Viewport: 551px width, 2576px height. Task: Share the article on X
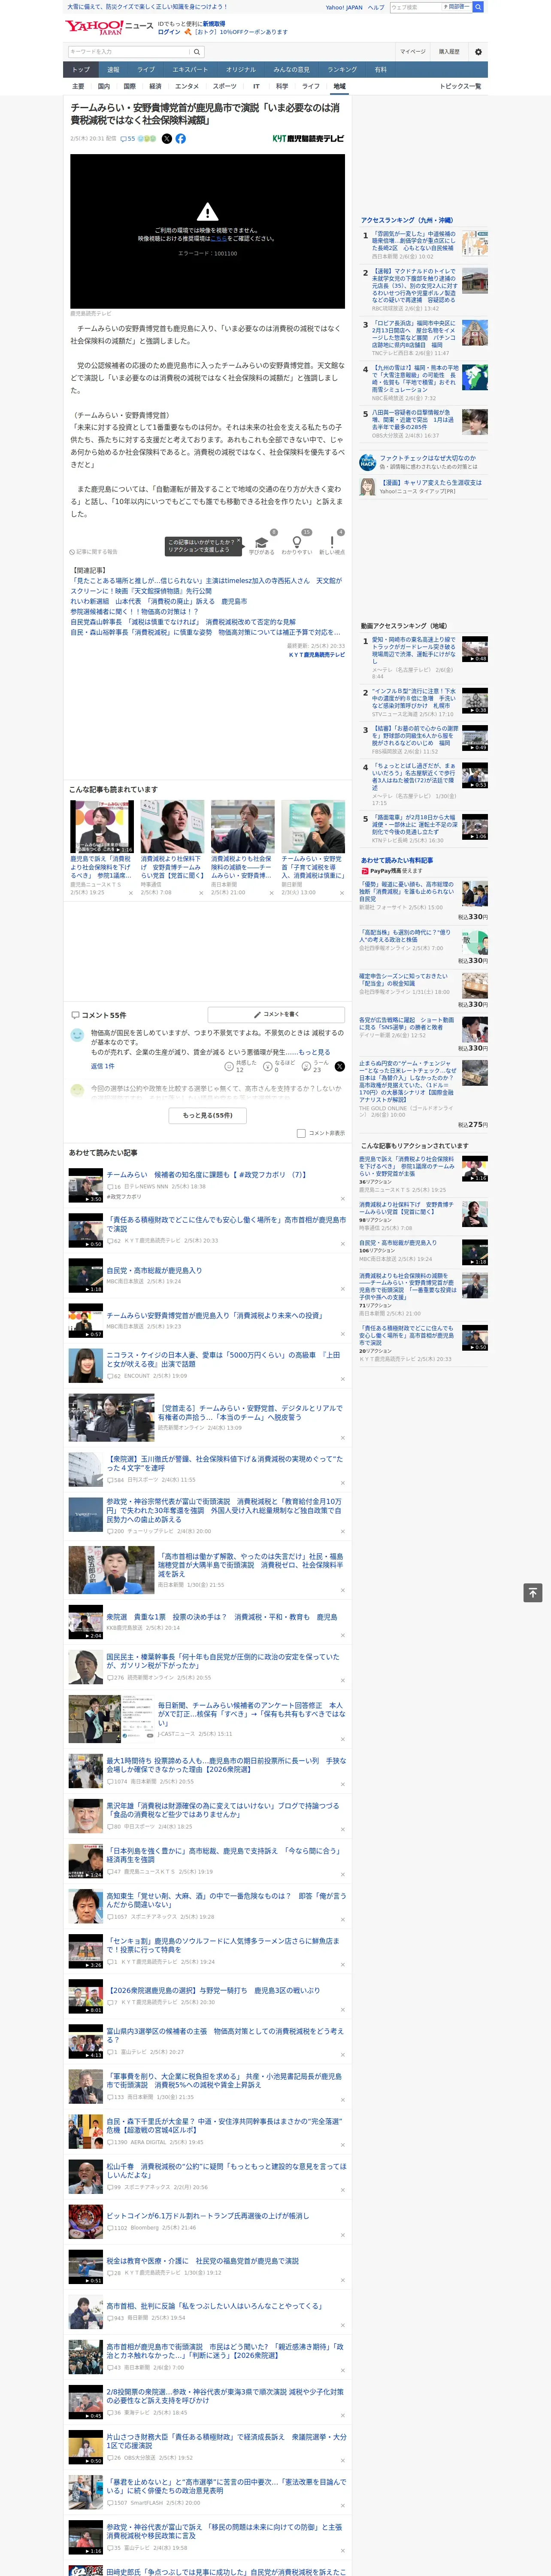coord(167,139)
